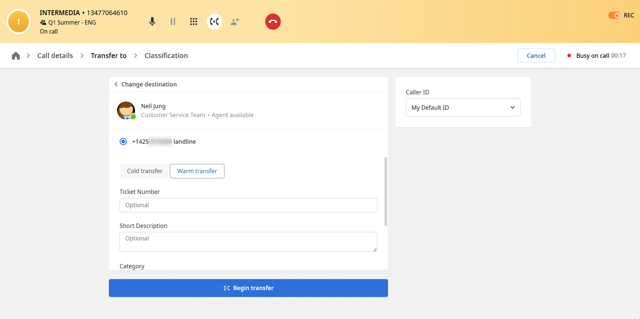Choose Warm transfer option
Viewport: 640px width, 319px height.
coord(197,171)
